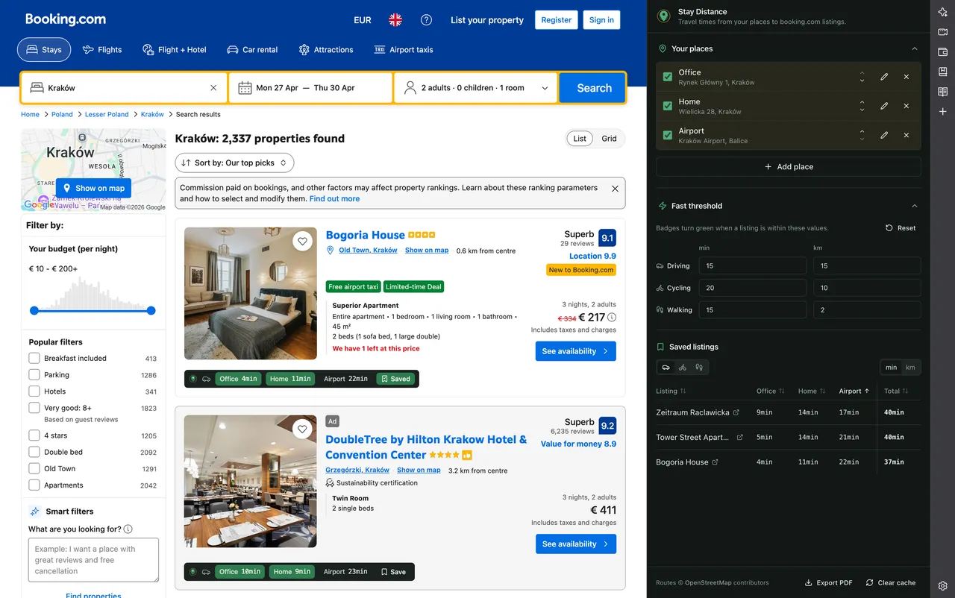Tick the Breakfast included filter
The height and width of the screenshot is (598, 955).
tap(34, 358)
